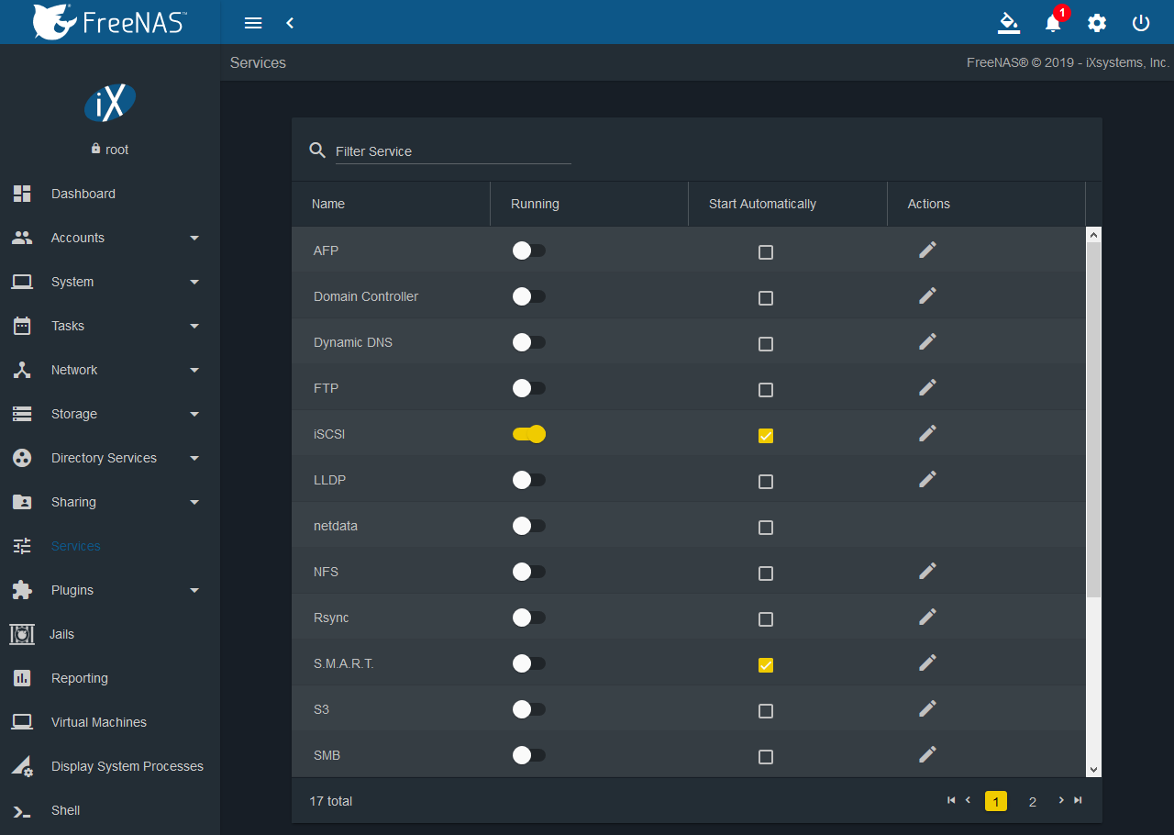1174x835 pixels.
Task: Go to services page 2
Action: (1032, 801)
